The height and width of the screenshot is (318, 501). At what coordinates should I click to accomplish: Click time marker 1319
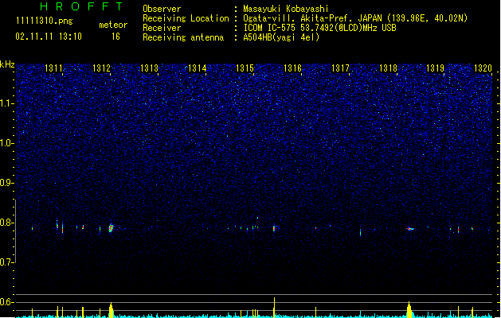click(435, 68)
